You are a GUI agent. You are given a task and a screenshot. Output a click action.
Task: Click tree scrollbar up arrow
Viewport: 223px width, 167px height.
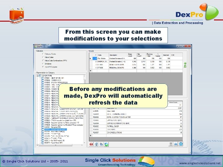tap(85, 76)
